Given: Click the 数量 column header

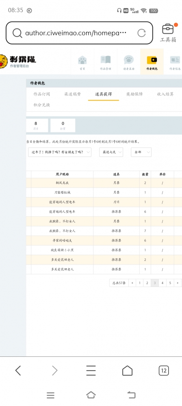Looking at the screenshot, I should (x=145, y=174).
